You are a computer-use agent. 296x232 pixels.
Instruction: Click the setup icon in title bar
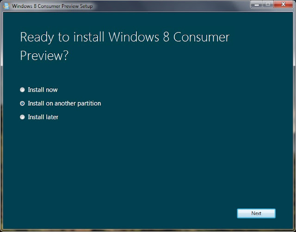[6, 6]
